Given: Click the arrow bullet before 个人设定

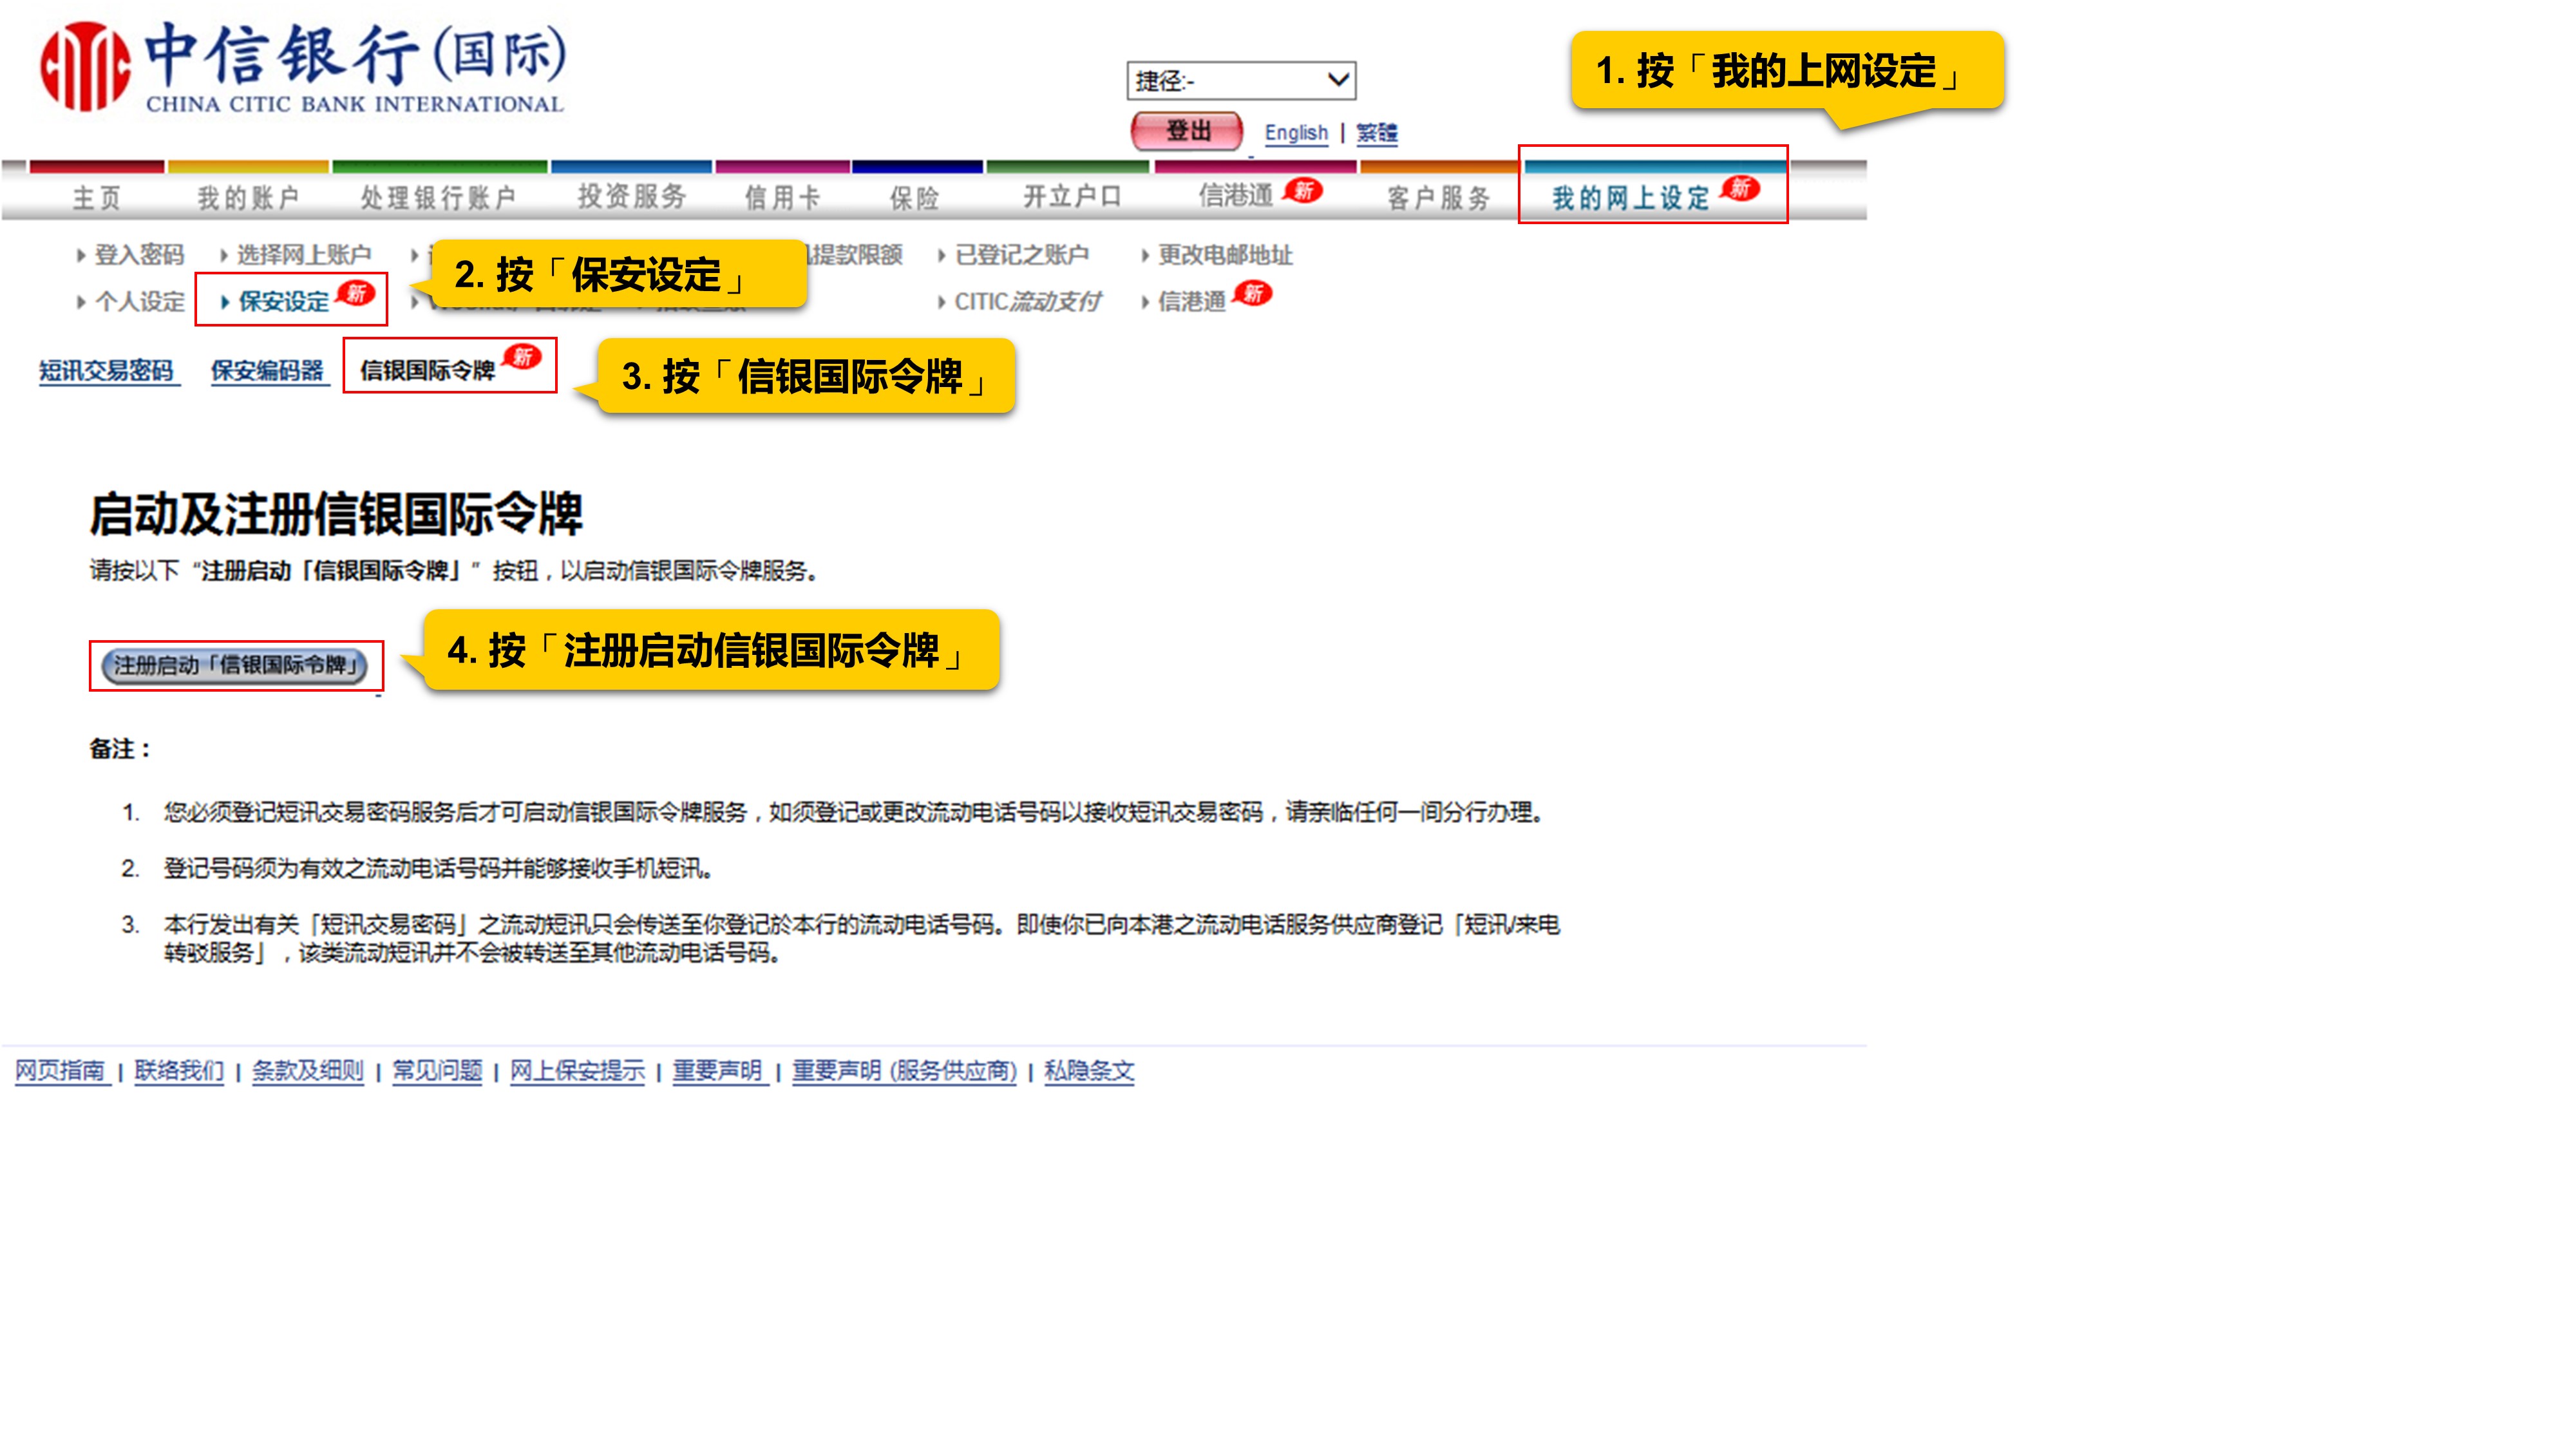Looking at the screenshot, I should pyautogui.click(x=81, y=302).
